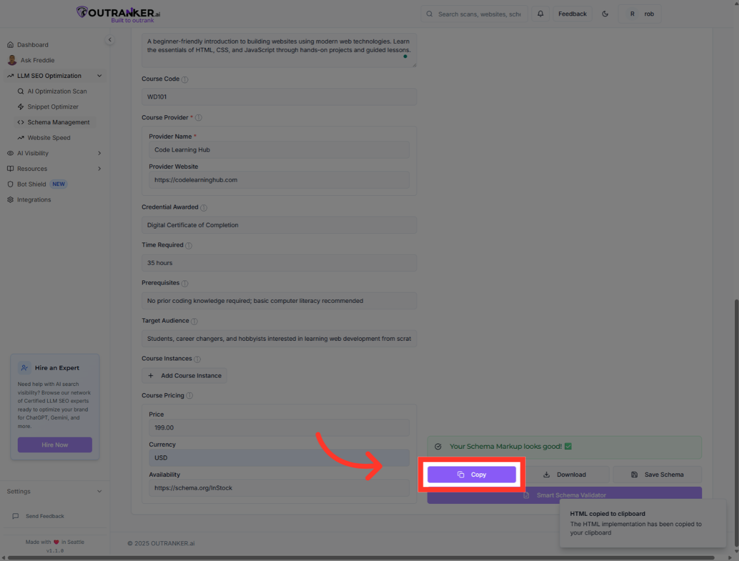Download the schema markup
This screenshot has height=561, width=739.
(565, 475)
